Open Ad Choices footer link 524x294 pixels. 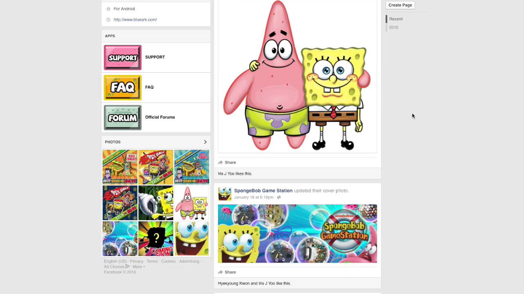click(x=114, y=267)
